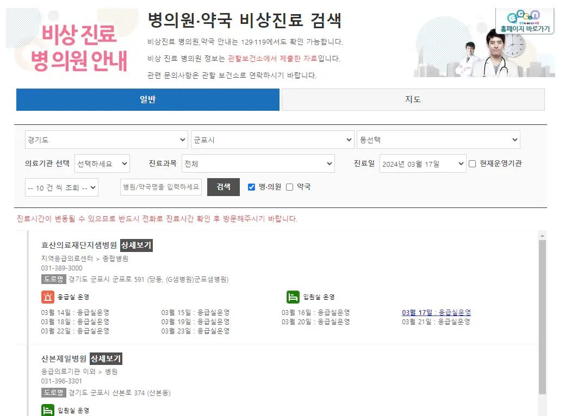This screenshot has width=565, height=416.
Task: Open the 동선택 dropdown
Action: [439, 140]
